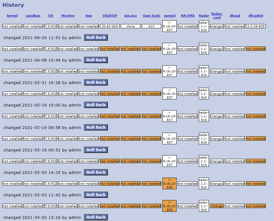
Task: Roll back the 2021-06-08 10:49 change
Action: [x=96, y=60]
